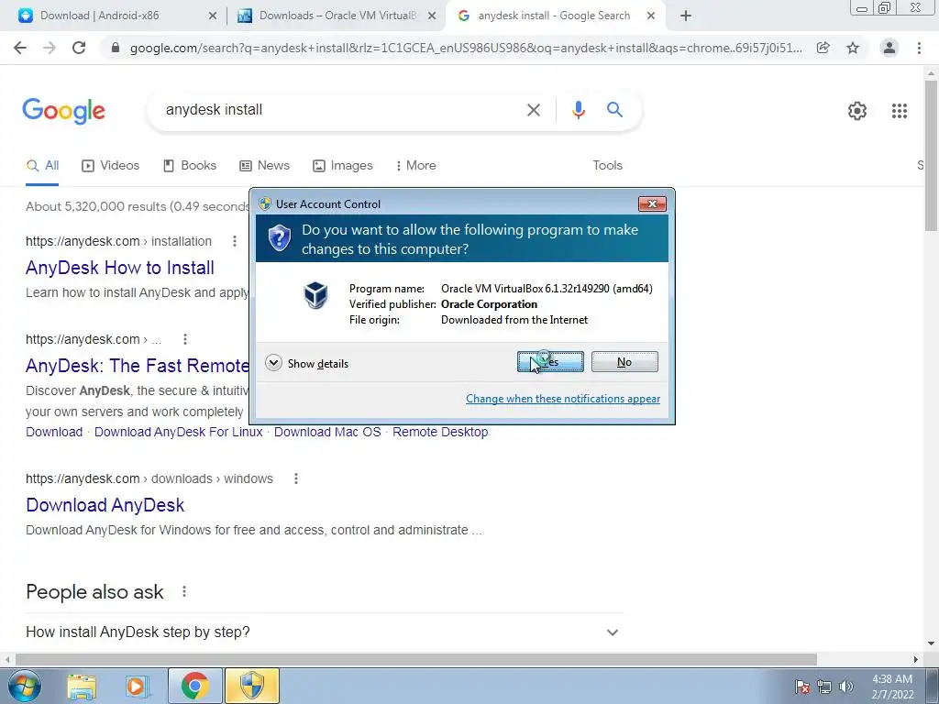Open Windows Media Player from taskbar
Screen dimensions: 939x704
coord(138,686)
